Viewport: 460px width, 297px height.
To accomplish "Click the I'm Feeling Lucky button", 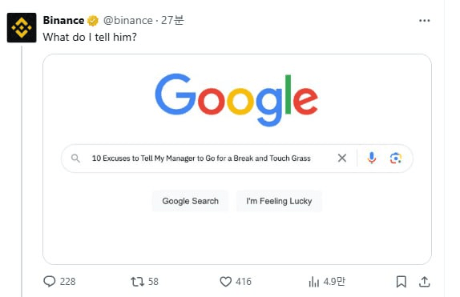I will point(279,201).
